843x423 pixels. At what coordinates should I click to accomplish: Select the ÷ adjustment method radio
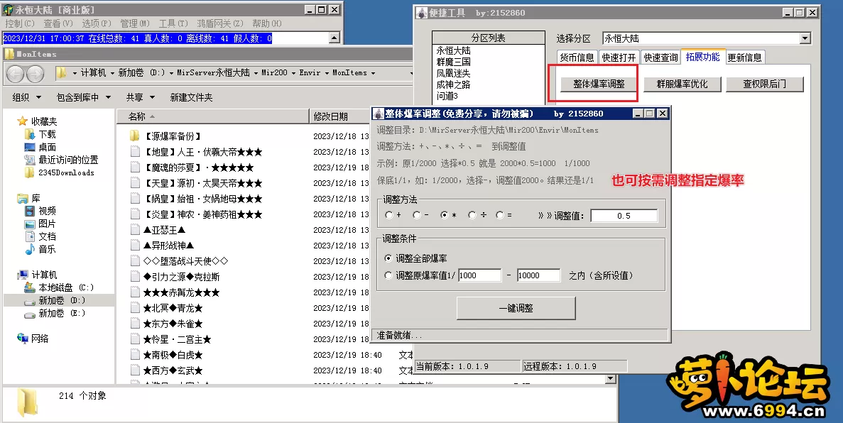pos(472,215)
